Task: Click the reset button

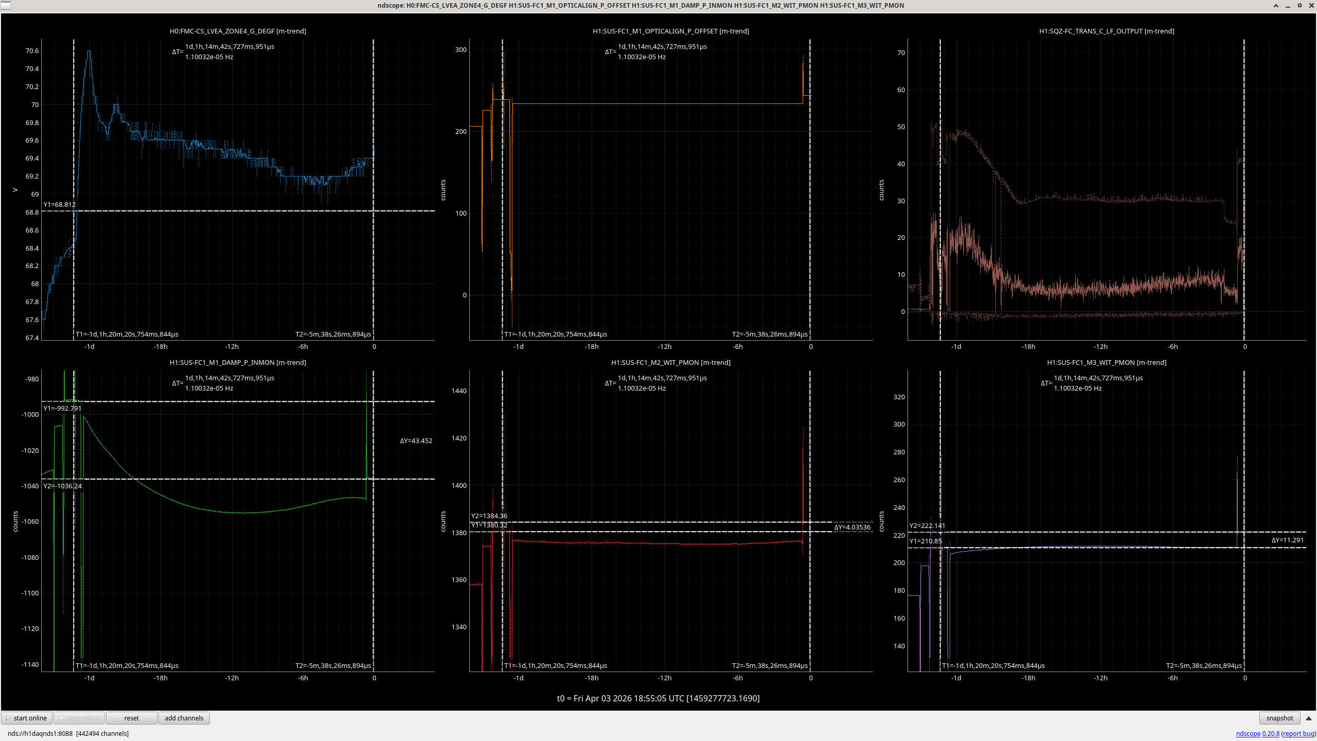Action: click(x=131, y=718)
